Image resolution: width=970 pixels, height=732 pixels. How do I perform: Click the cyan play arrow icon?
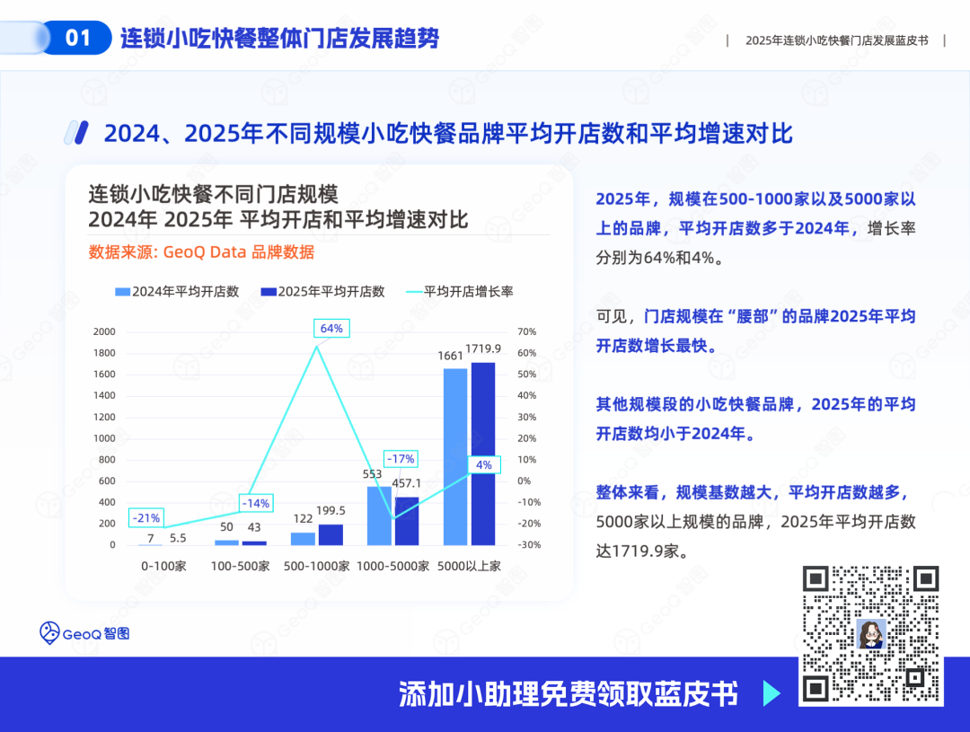pyautogui.click(x=772, y=693)
